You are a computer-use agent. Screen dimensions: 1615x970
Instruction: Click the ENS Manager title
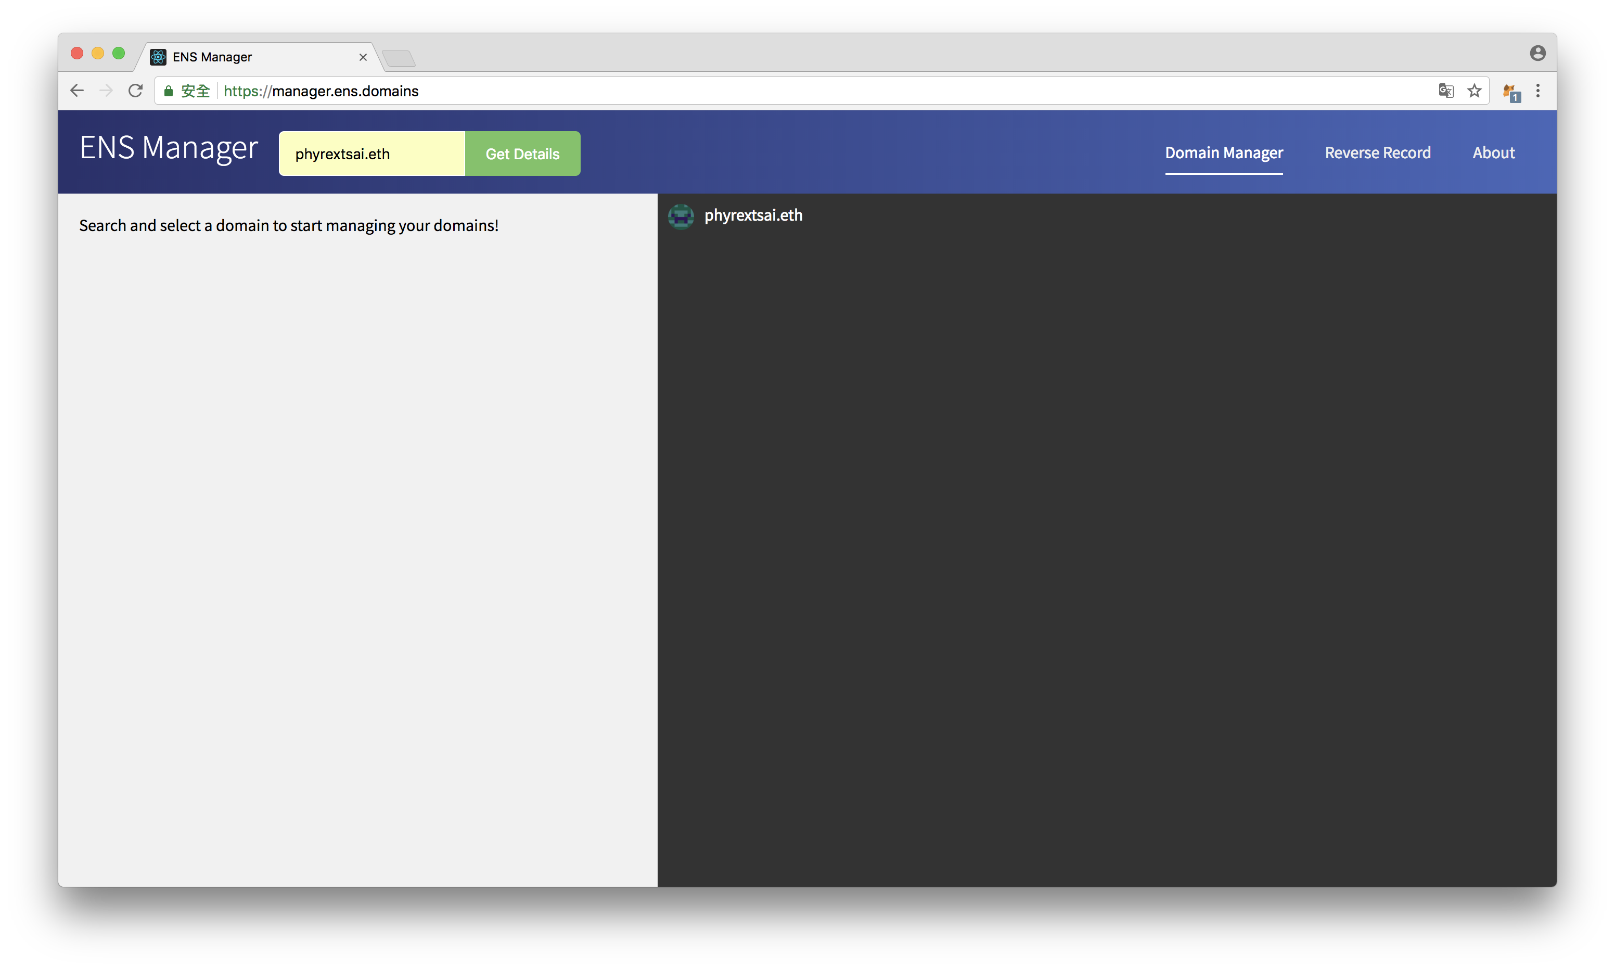point(169,148)
